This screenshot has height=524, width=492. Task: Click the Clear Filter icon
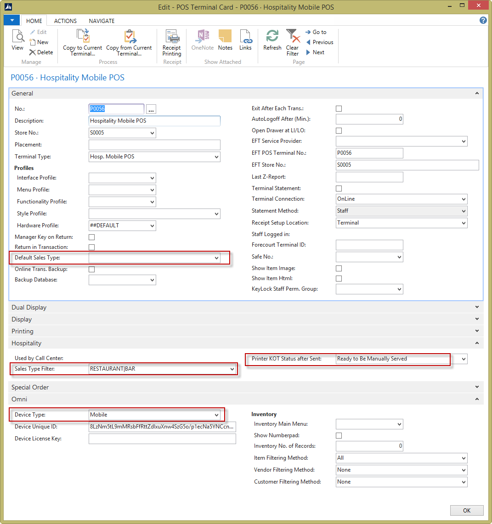click(292, 37)
